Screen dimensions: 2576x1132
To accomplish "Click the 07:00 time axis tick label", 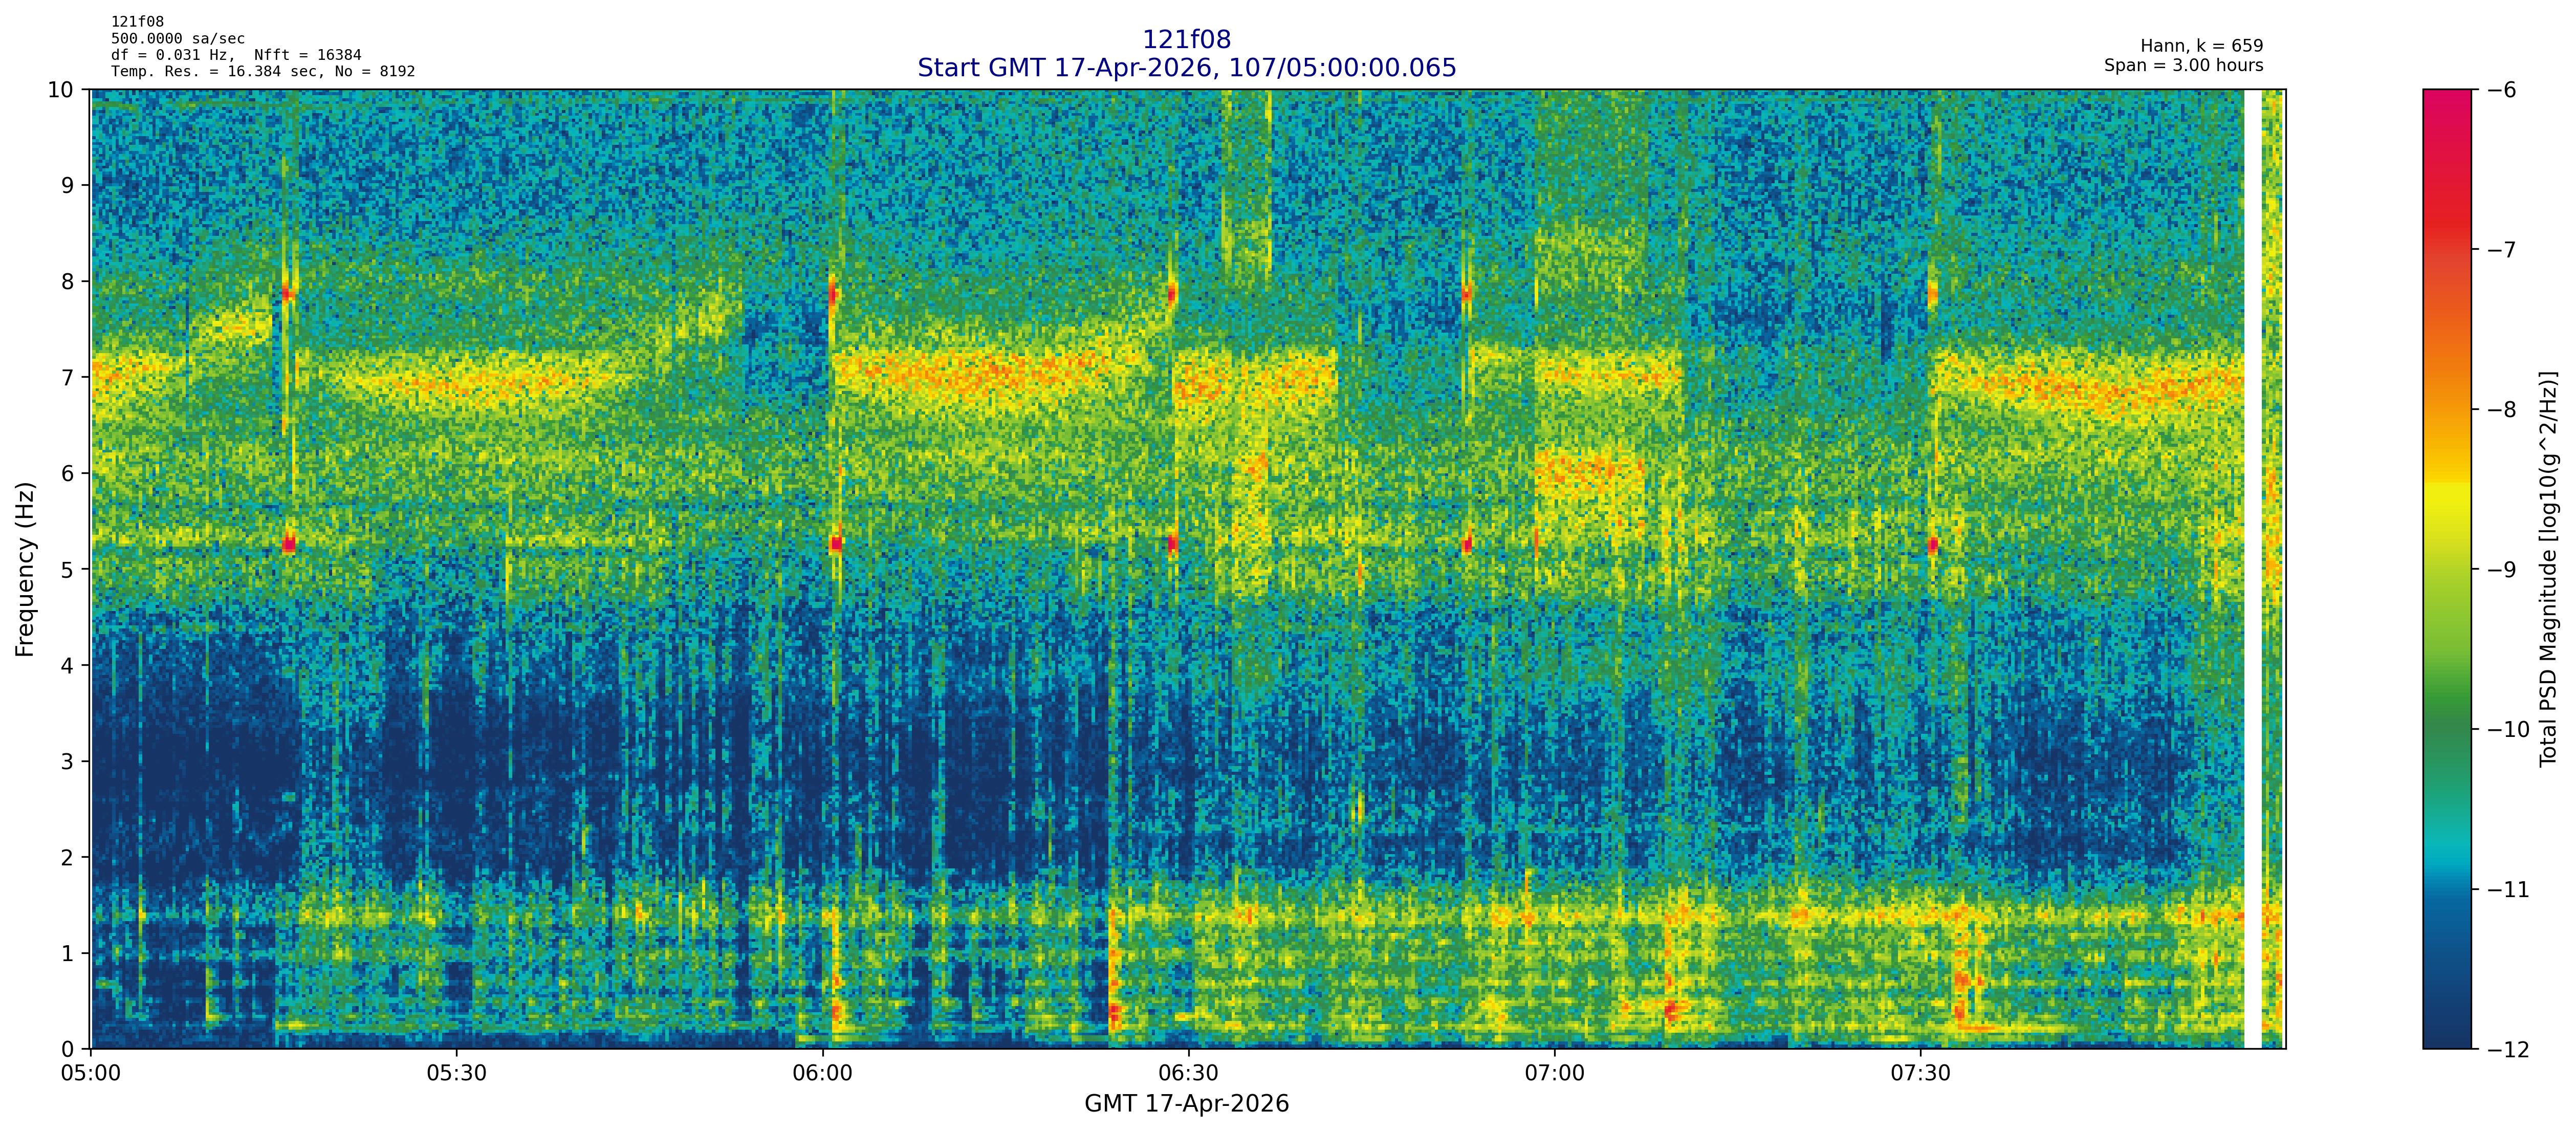I will point(1554,1074).
